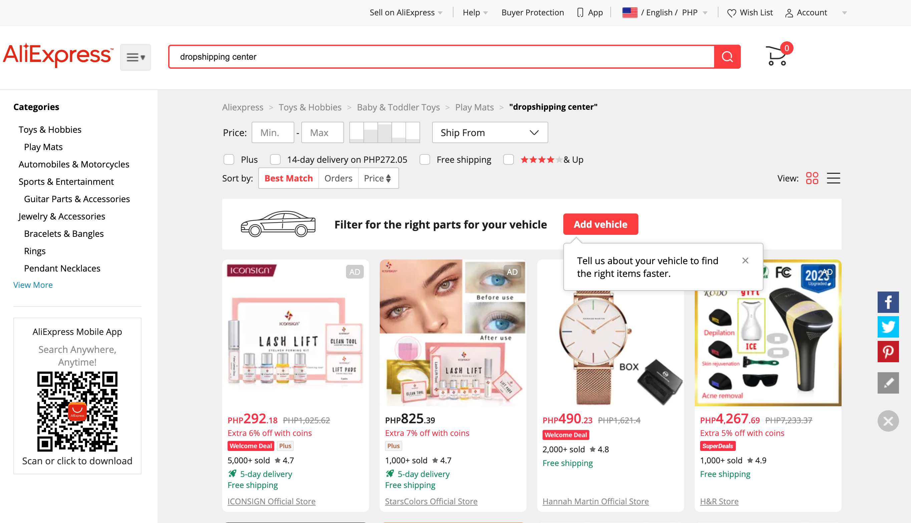The image size is (911, 523).
Task: Select Sports & Entertainment category
Action: coord(66,181)
